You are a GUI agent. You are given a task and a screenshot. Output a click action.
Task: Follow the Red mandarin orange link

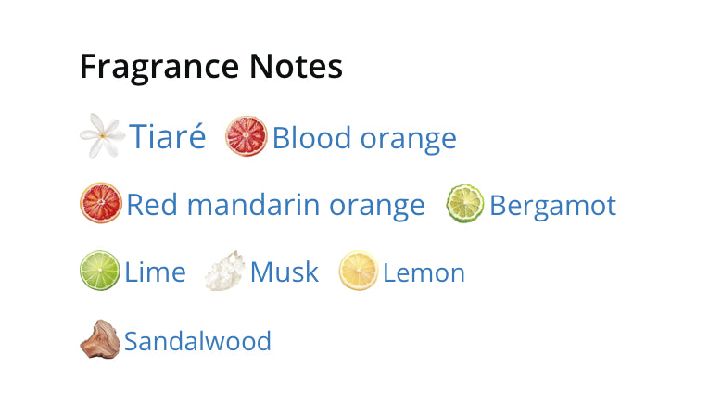[x=276, y=205]
